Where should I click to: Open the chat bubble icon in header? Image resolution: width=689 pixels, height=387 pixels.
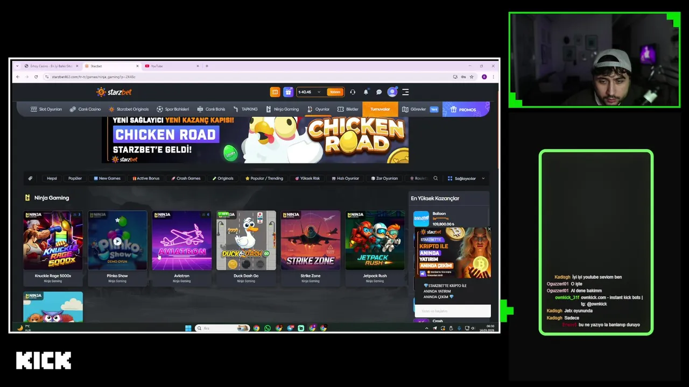[x=379, y=92]
